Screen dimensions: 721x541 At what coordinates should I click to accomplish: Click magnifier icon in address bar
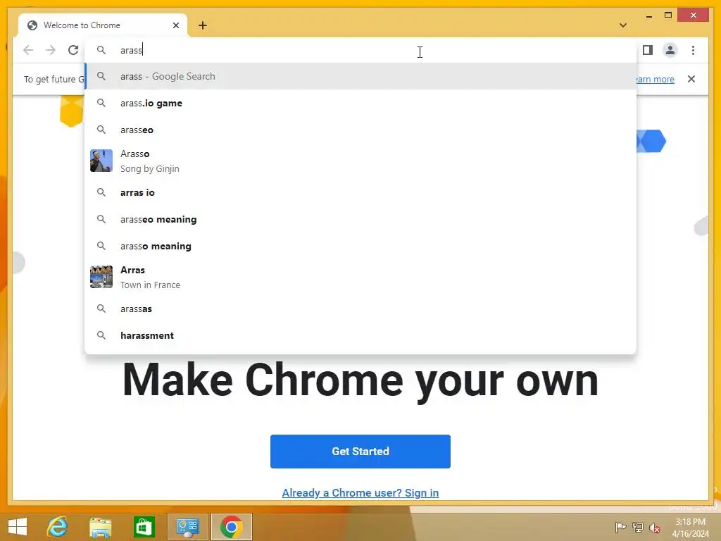[101, 50]
